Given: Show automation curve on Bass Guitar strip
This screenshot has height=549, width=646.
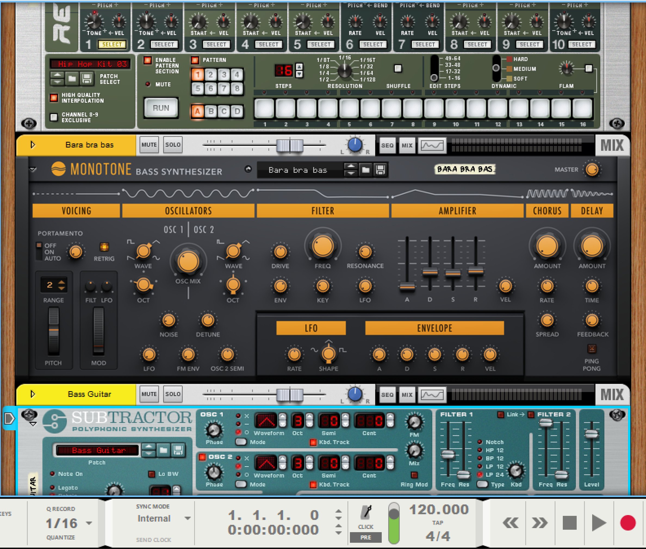Looking at the screenshot, I should click(x=432, y=395).
